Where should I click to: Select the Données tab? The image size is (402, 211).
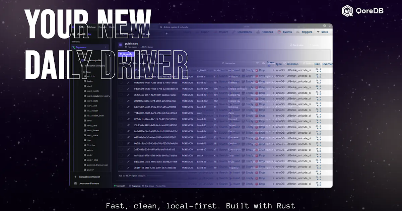click(x=126, y=54)
